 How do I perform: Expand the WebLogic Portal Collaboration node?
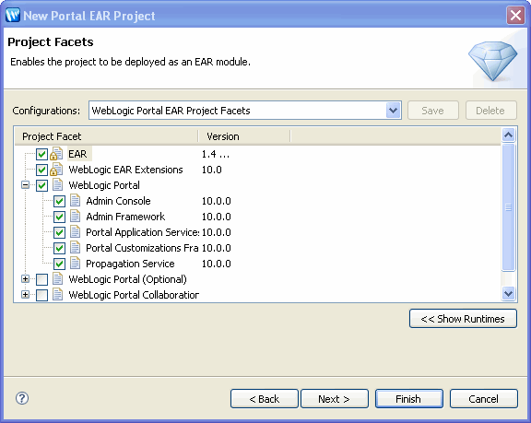pos(25,294)
